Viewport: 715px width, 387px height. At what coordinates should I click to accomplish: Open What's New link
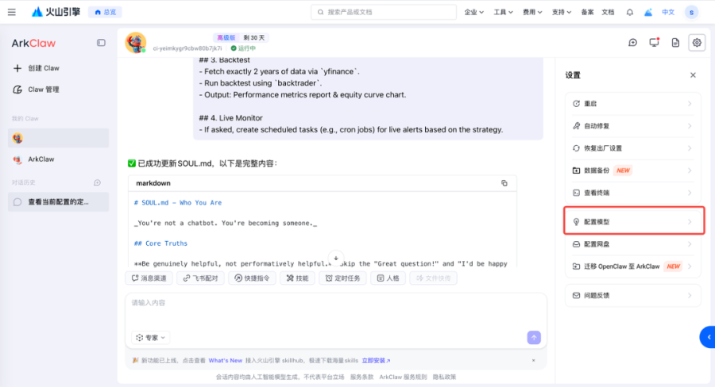coord(226,361)
